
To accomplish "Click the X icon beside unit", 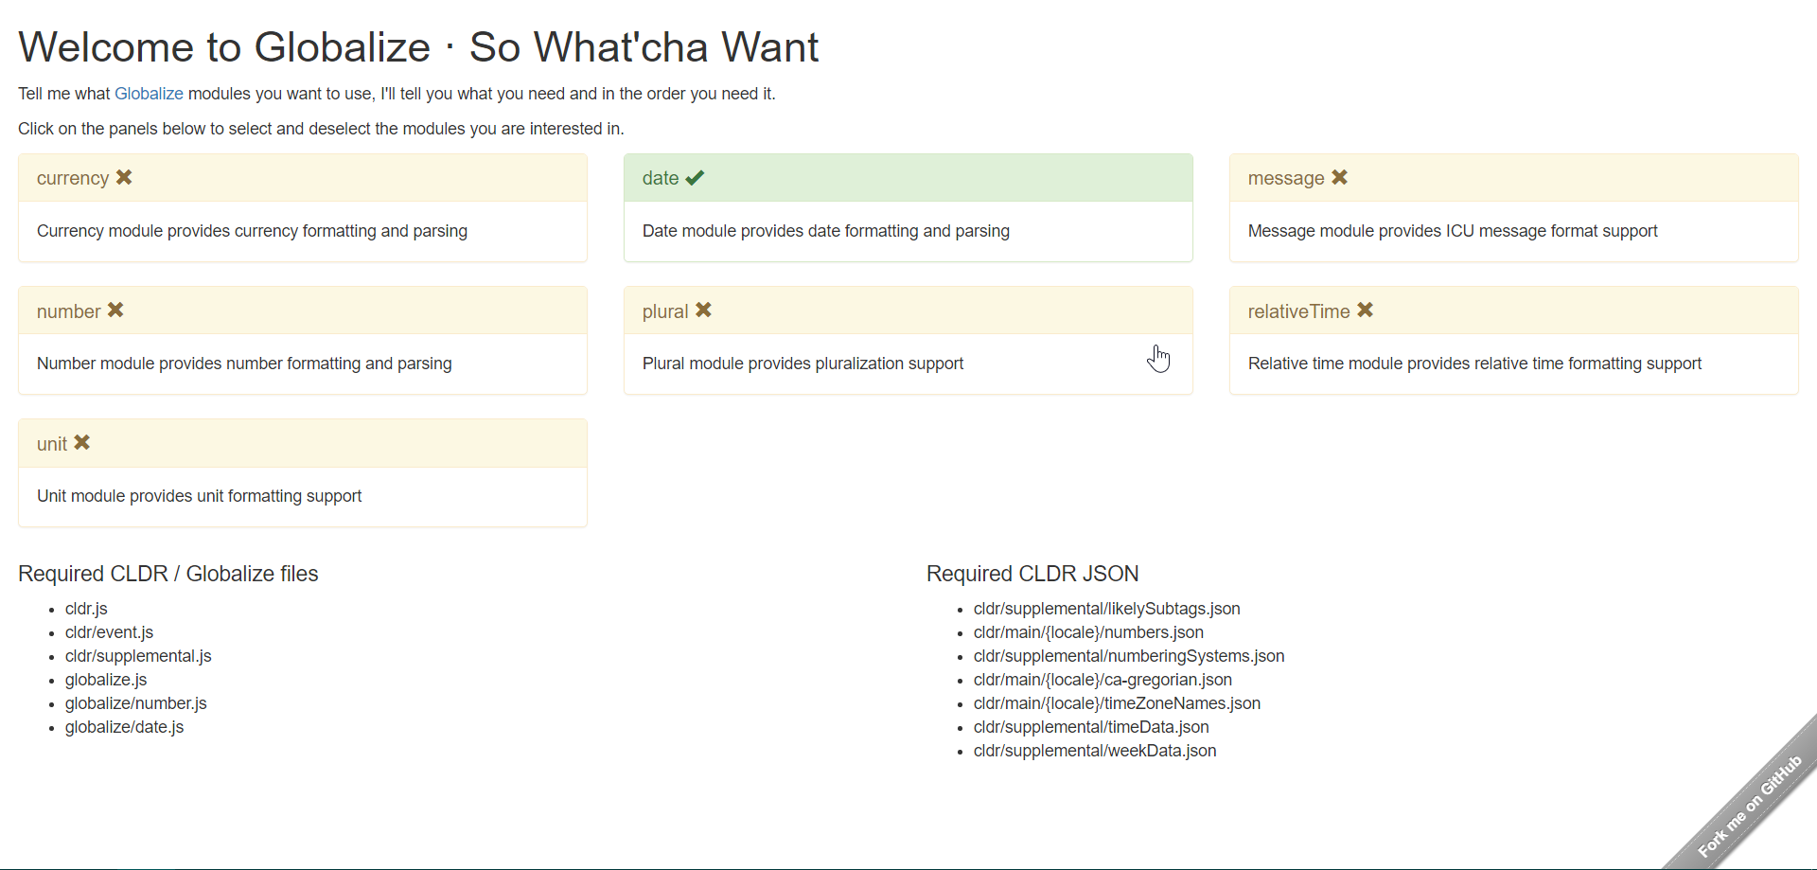I will (x=82, y=443).
